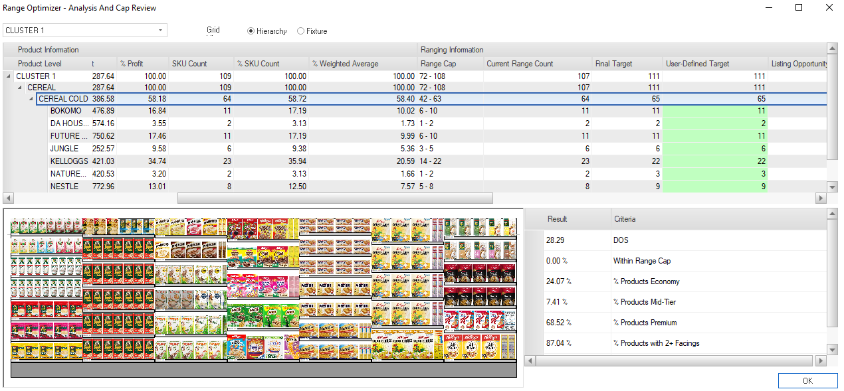The width and height of the screenshot is (844, 391).
Task: Collapse the CEREAL COLD tree node
Action: pos(31,98)
